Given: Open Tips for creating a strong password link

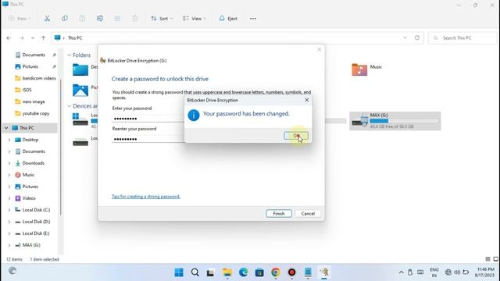Looking at the screenshot, I should (x=146, y=196).
